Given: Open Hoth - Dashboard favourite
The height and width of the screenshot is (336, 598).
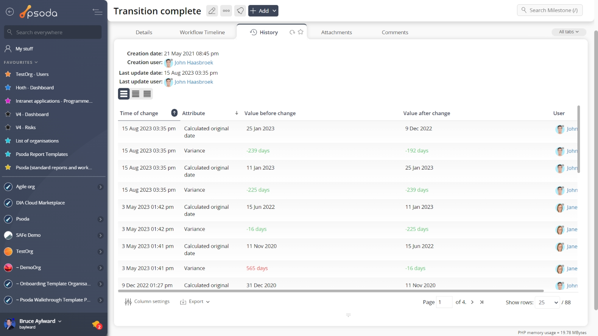Looking at the screenshot, I should pos(35,87).
